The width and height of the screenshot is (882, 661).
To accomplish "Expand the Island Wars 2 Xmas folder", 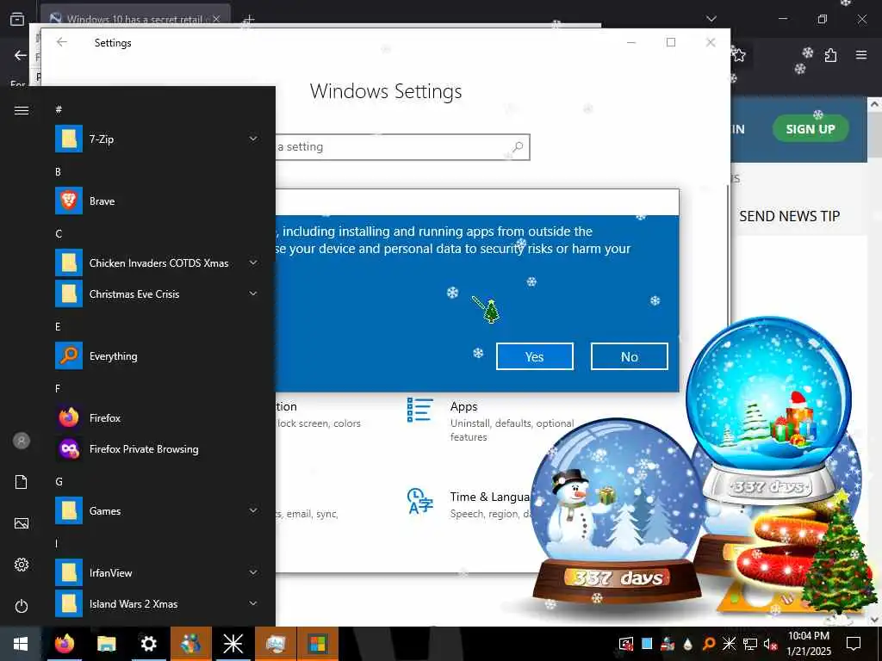I will point(253,603).
